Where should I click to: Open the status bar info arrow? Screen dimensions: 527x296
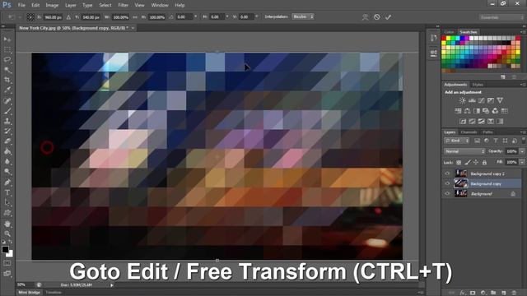click(x=112, y=285)
